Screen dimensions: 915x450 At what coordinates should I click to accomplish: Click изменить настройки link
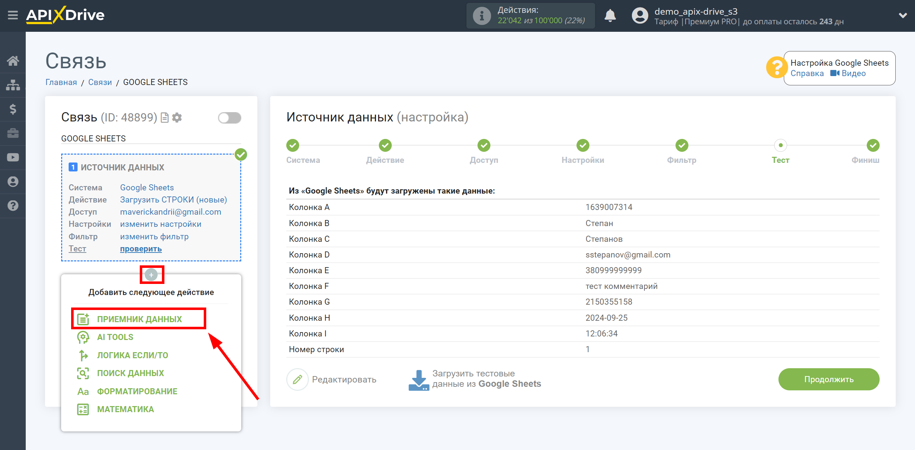[160, 224]
